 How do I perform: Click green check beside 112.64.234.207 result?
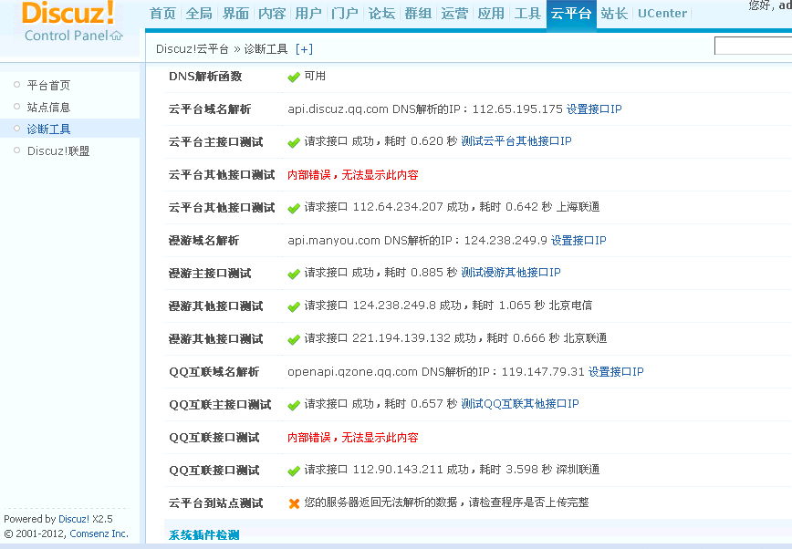point(294,209)
